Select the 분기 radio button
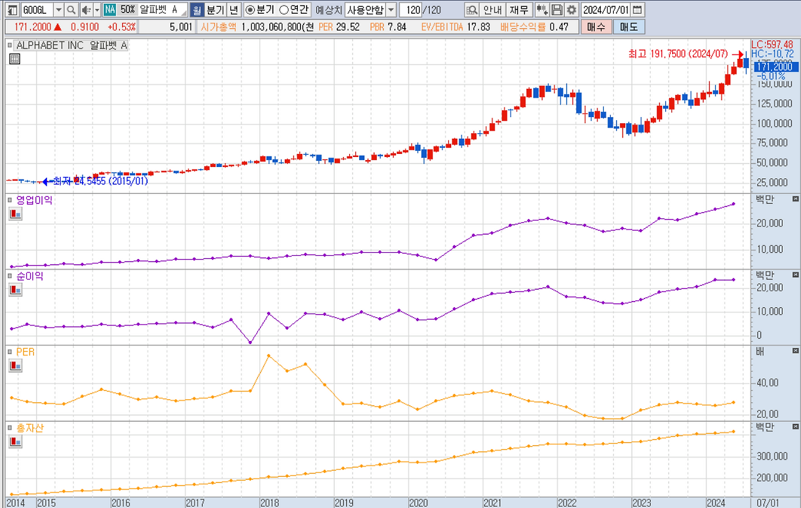The height and width of the screenshot is (508, 801). tap(250, 10)
